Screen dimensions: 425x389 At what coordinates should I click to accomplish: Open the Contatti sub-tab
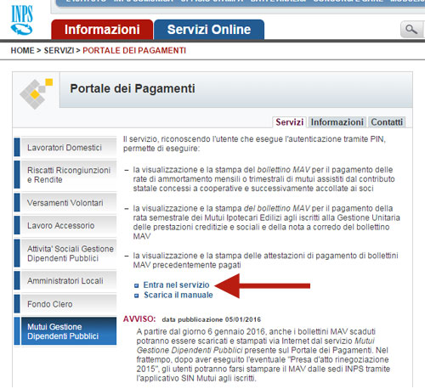pyautogui.click(x=387, y=122)
